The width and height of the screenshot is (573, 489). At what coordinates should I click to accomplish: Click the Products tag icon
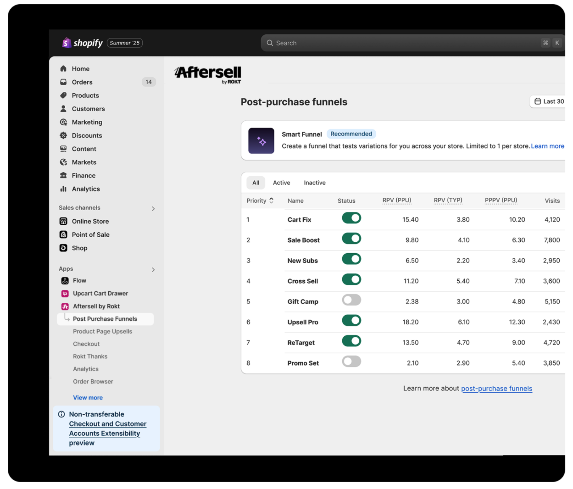tap(63, 95)
